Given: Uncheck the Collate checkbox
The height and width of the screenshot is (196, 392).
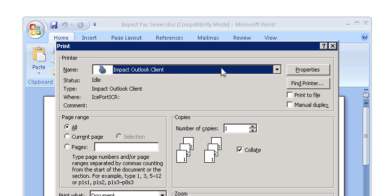Looking at the screenshot, I should [240, 150].
